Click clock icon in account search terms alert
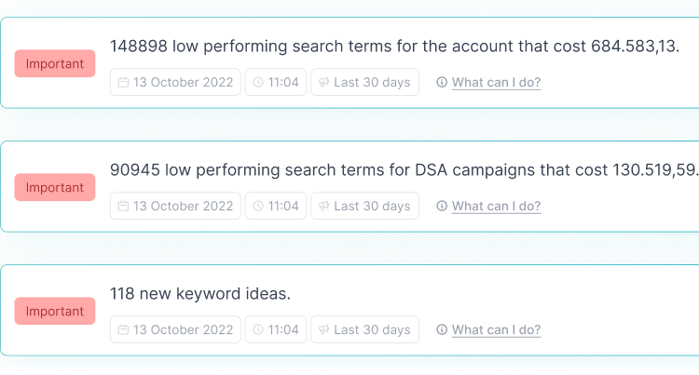The width and height of the screenshot is (699, 375). click(258, 82)
